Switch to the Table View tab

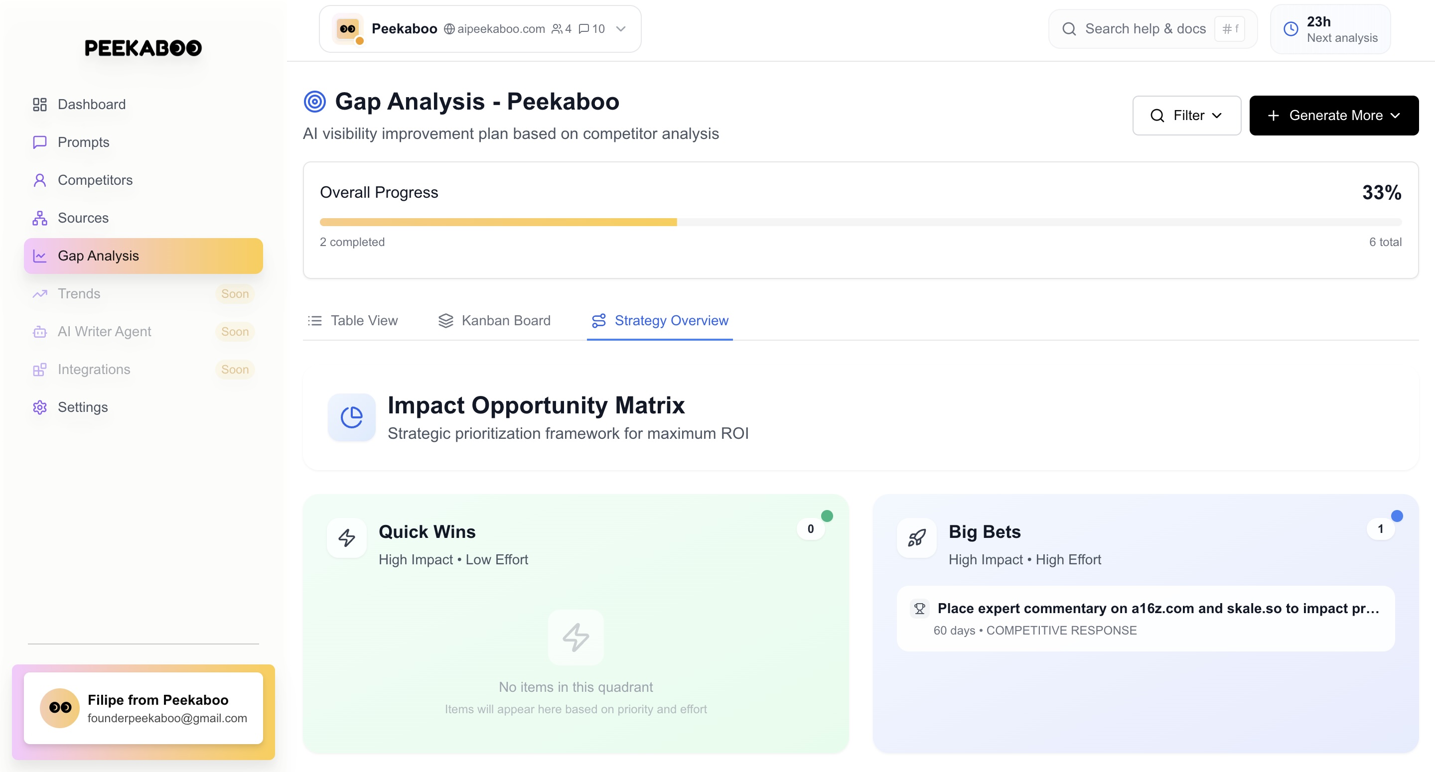[353, 320]
